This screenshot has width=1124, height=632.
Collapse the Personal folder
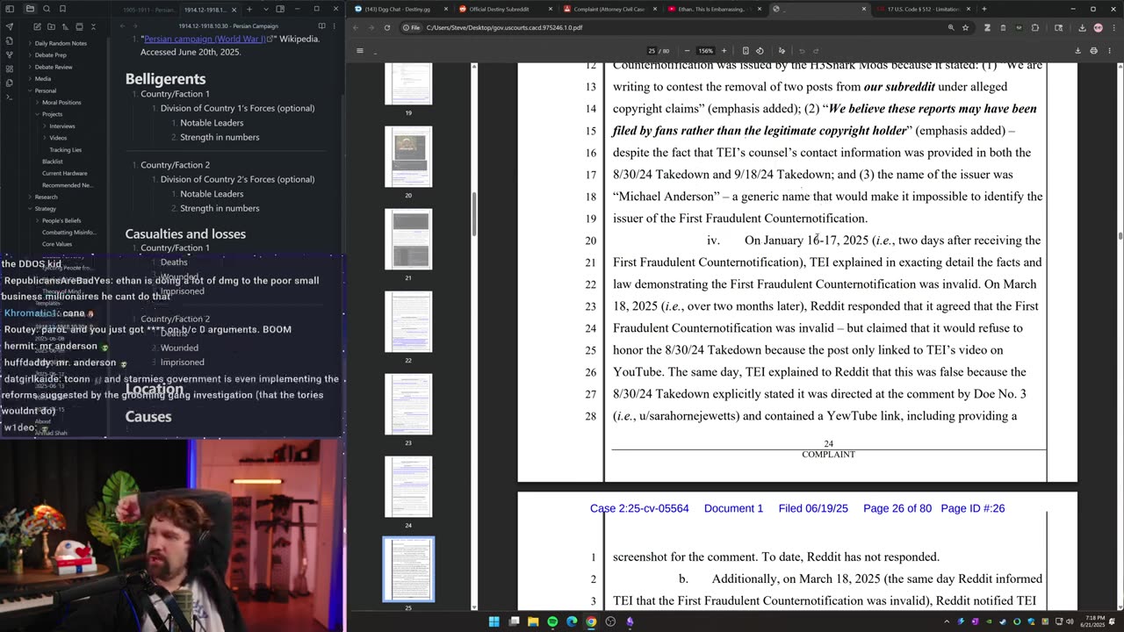pos(45,90)
